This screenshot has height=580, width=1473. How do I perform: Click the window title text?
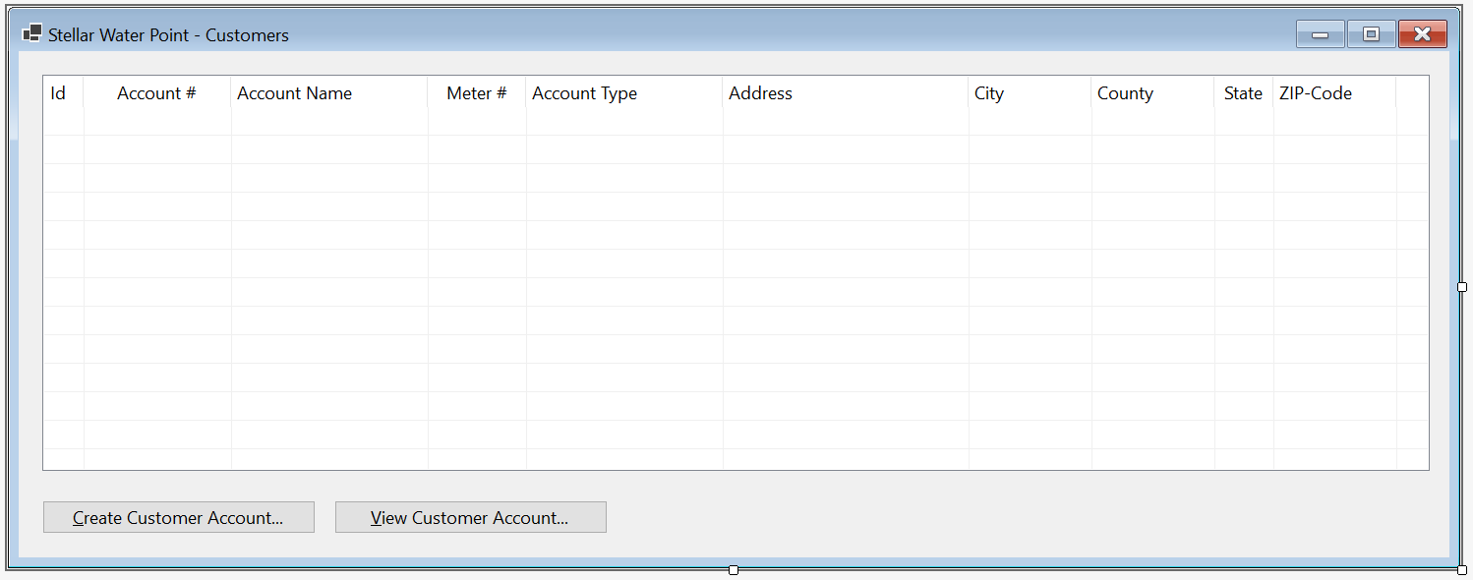(x=168, y=35)
